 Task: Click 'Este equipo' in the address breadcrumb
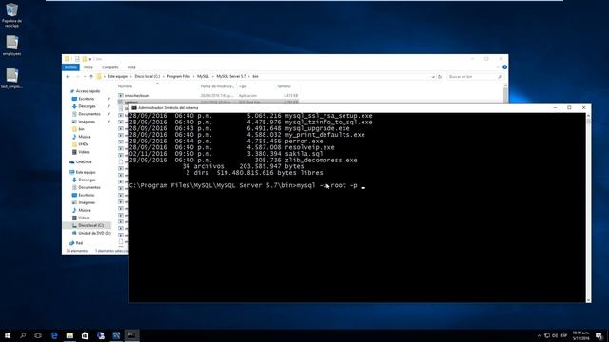click(x=118, y=76)
